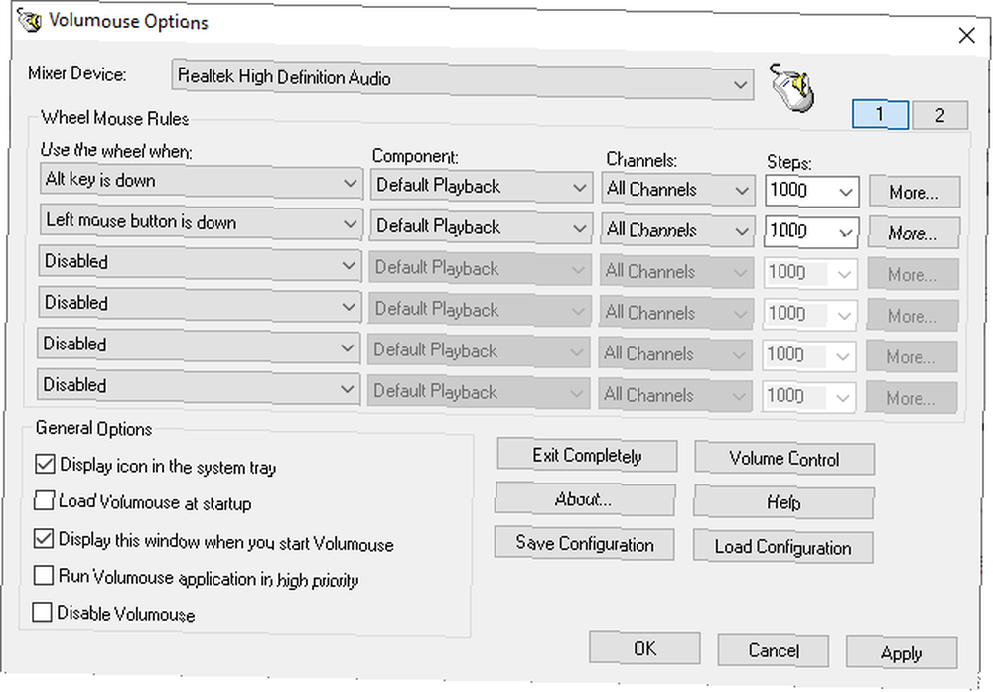Viewport: 993px width, 692px height.
Task: Click More... button in Alt key row
Action: pyautogui.click(x=915, y=192)
